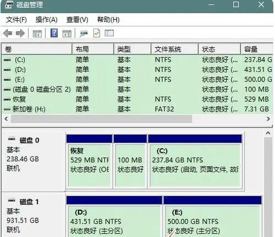Click the connect/rescan disk toolbar icon

(x=84, y=34)
